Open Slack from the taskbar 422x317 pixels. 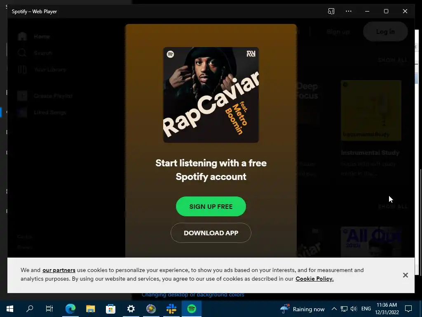point(171,309)
